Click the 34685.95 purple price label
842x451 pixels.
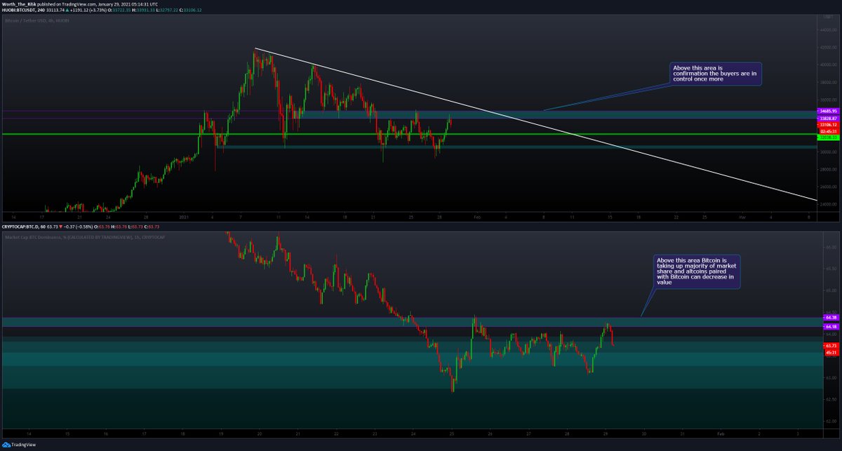[828, 112]
